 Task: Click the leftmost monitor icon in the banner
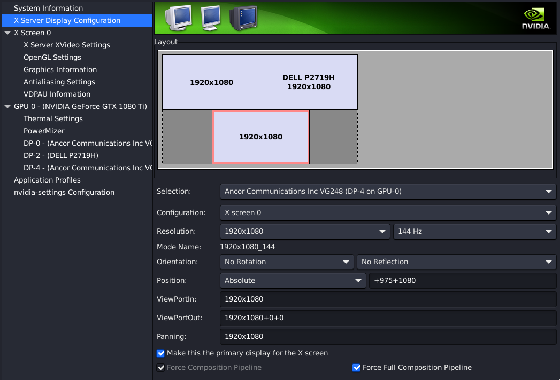click(x=178, y=18)
